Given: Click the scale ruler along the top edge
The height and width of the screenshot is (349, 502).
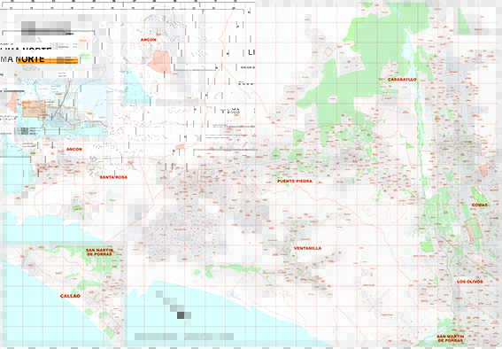Looking at the screenshot, I should 127,3.
